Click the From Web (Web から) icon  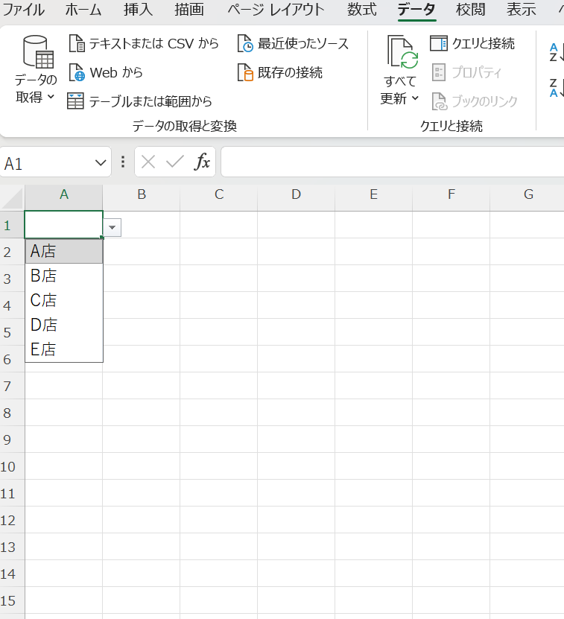(77, 73)
